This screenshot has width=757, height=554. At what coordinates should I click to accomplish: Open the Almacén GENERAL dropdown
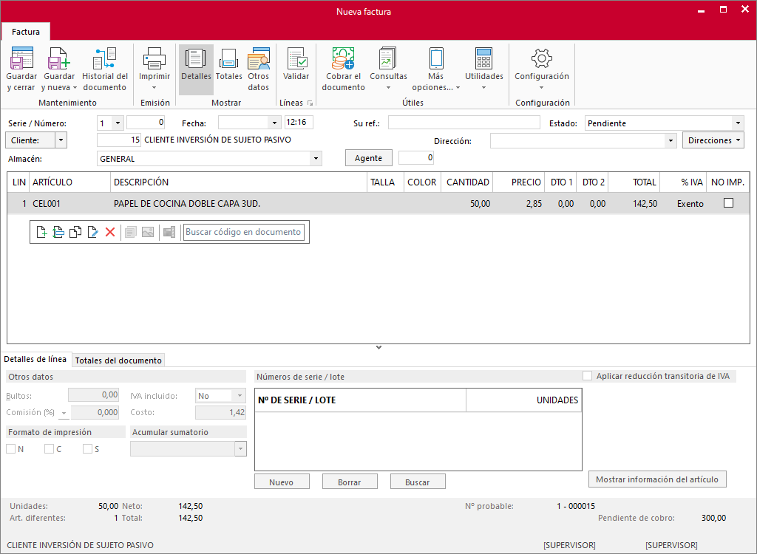click(x=316, y=158)
